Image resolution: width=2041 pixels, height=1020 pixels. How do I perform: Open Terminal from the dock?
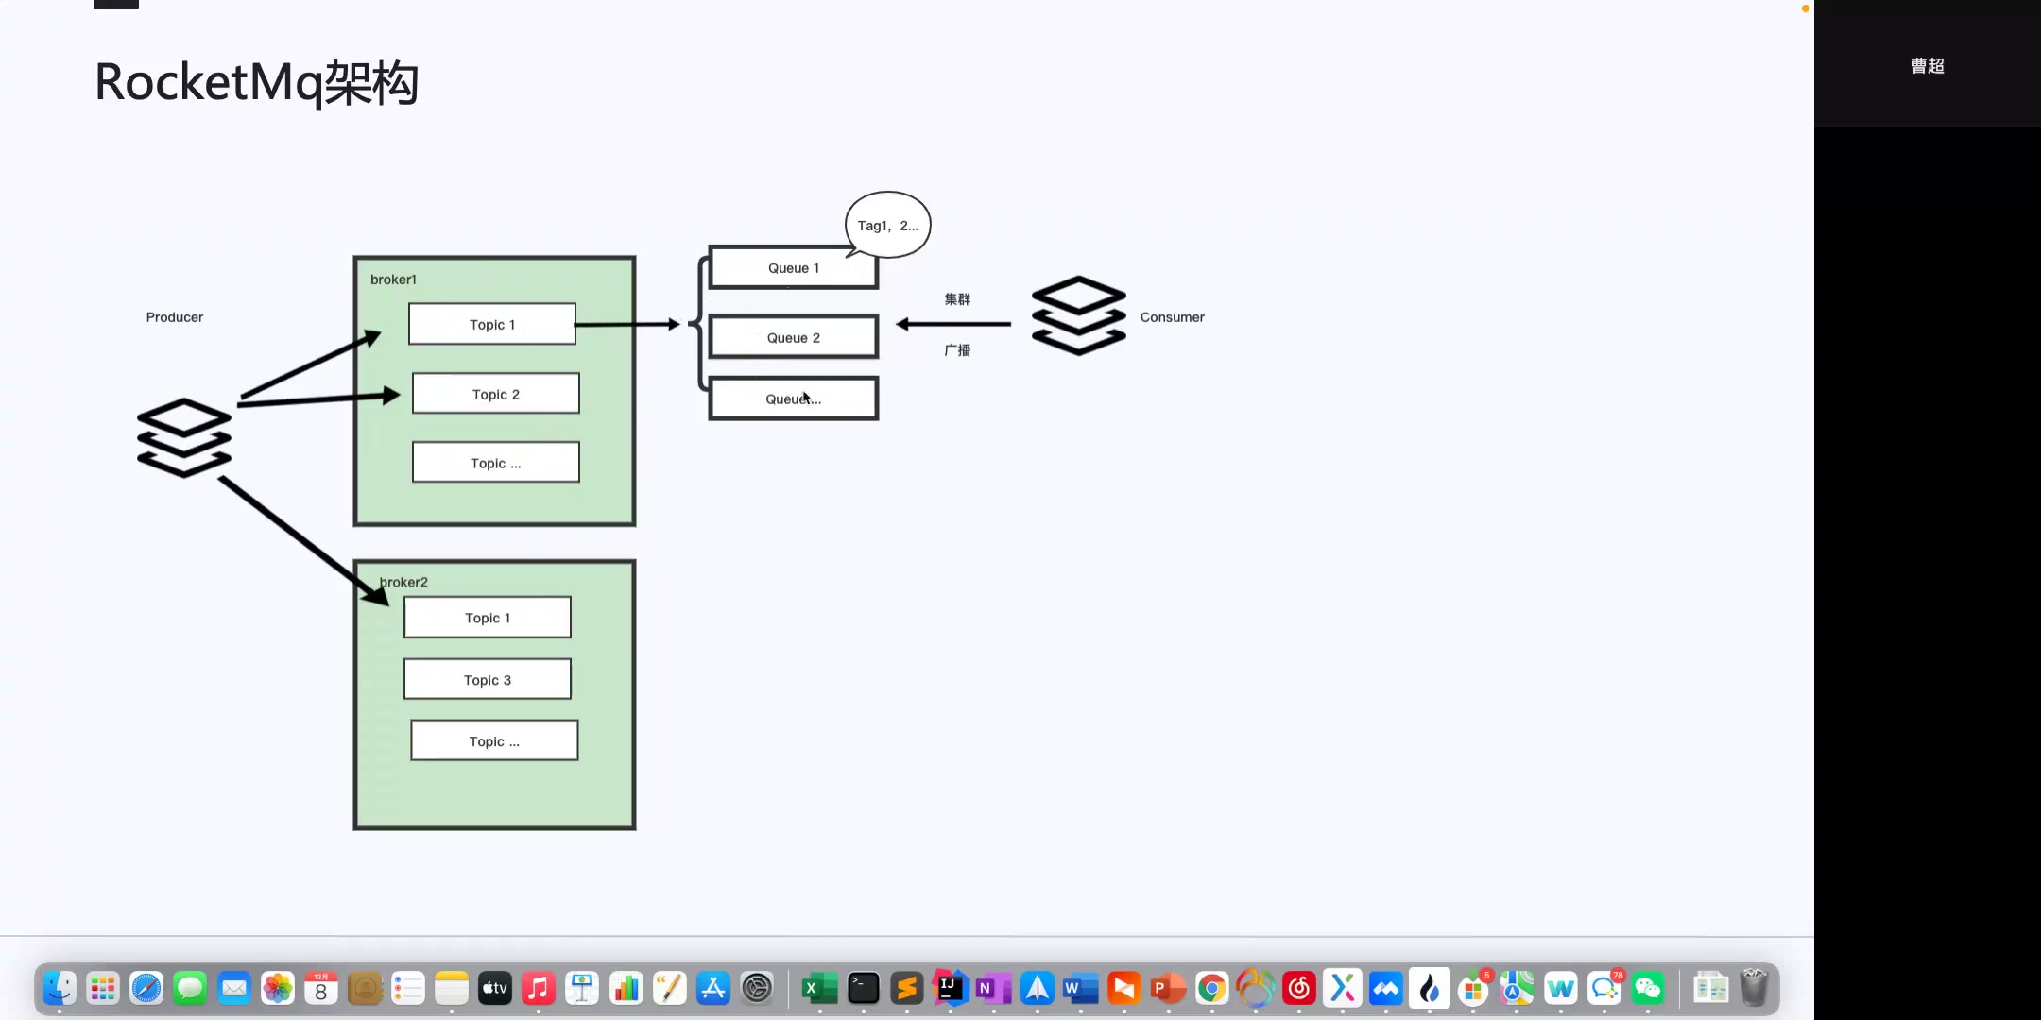coord(864,989)
